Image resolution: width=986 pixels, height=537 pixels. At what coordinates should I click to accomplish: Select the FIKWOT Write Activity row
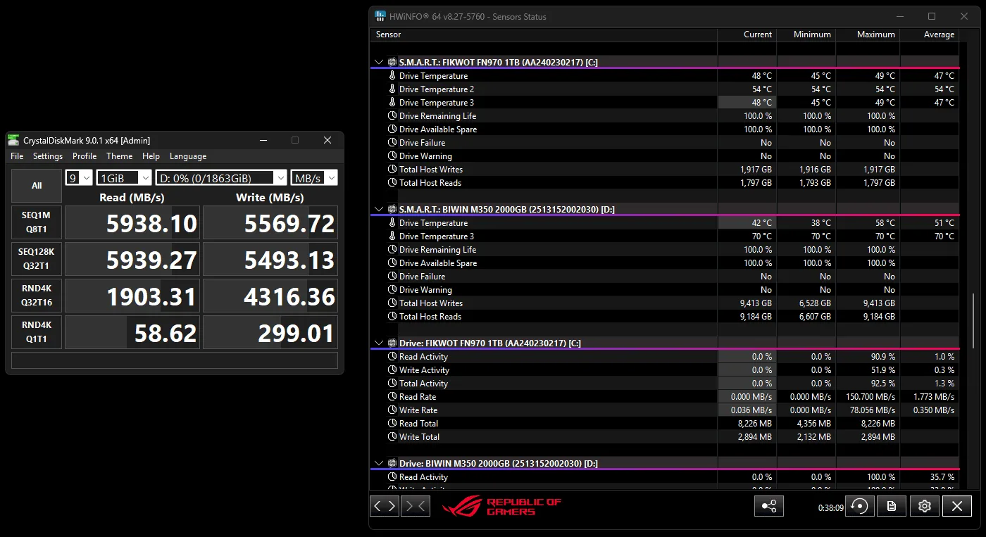pos(665,370)
